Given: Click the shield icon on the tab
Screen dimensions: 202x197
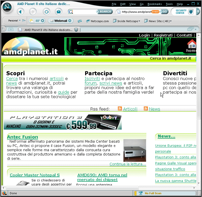Looking at the screenshot, I should 76,30.
